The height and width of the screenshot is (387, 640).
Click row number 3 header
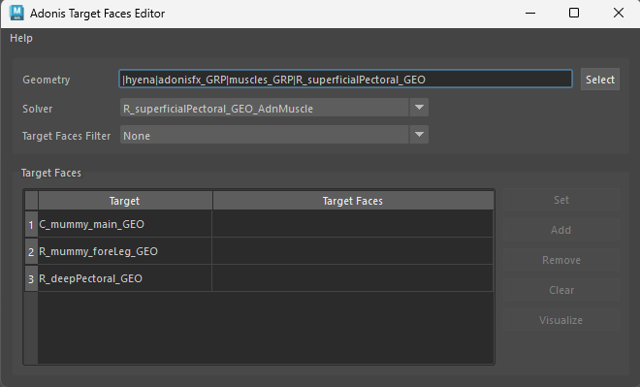click(x=31, y=278)
